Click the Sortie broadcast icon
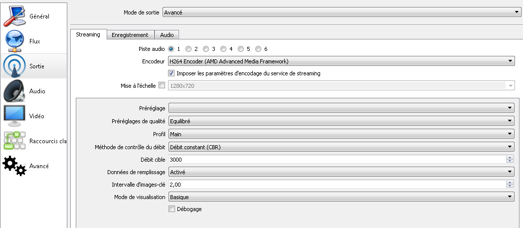This screenshot has height=228, width=523. [x=14, y=66]
